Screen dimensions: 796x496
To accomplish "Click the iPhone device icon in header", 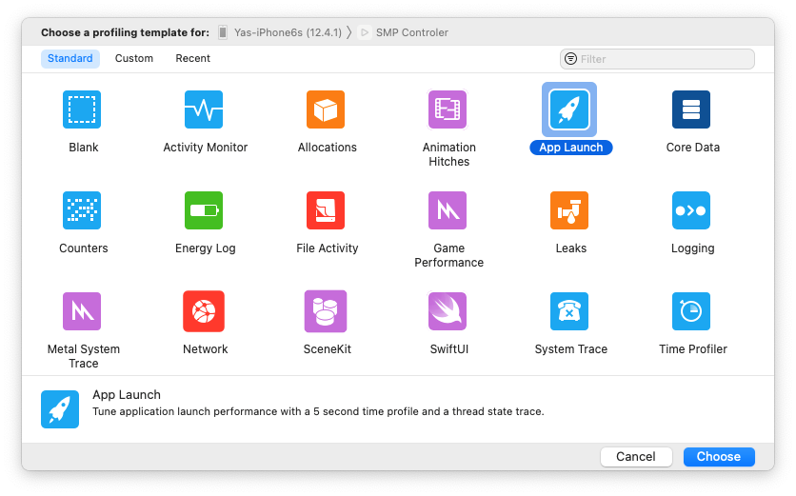I will click(223, 32).
